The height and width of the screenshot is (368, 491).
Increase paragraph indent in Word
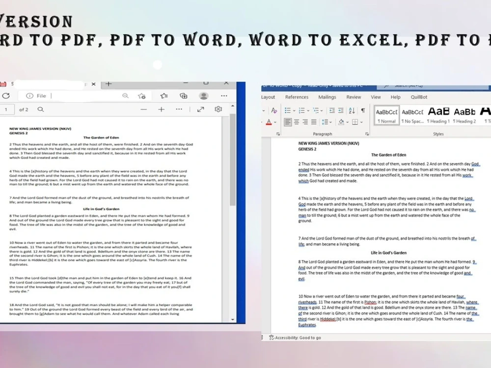point(341,110)
